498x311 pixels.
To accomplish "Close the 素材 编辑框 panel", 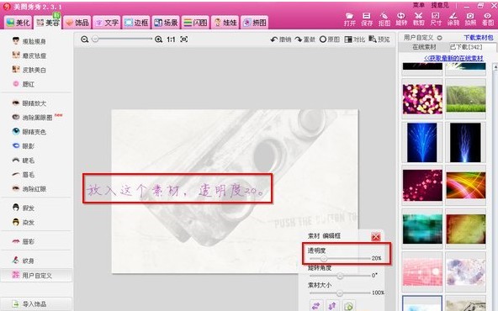I will coord(376,236).
